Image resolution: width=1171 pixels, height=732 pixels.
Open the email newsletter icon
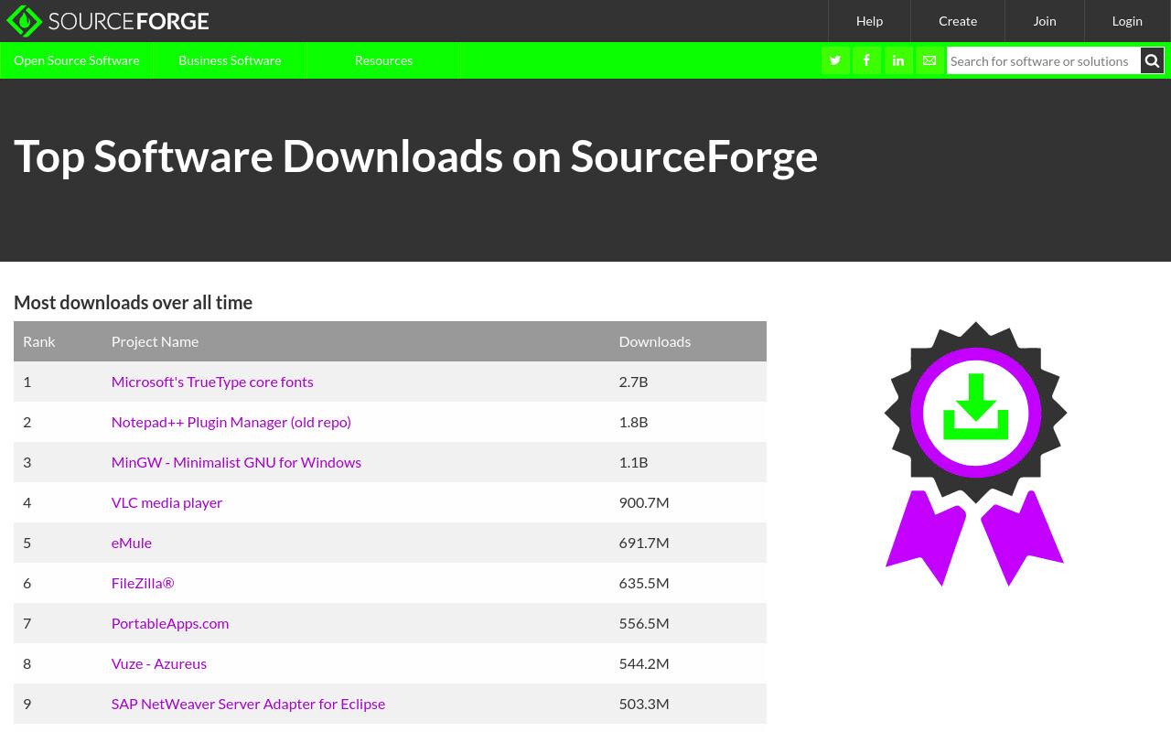(929, 60)
